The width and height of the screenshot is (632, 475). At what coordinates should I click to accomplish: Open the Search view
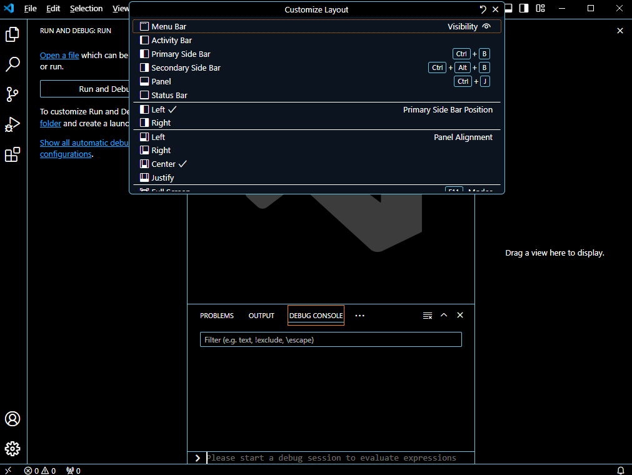click(x=13, y=64)
